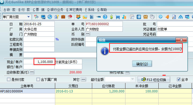The image size is (193, 105).
Task: Expand the 超付金额 dropdown
Action: [133, 79]
